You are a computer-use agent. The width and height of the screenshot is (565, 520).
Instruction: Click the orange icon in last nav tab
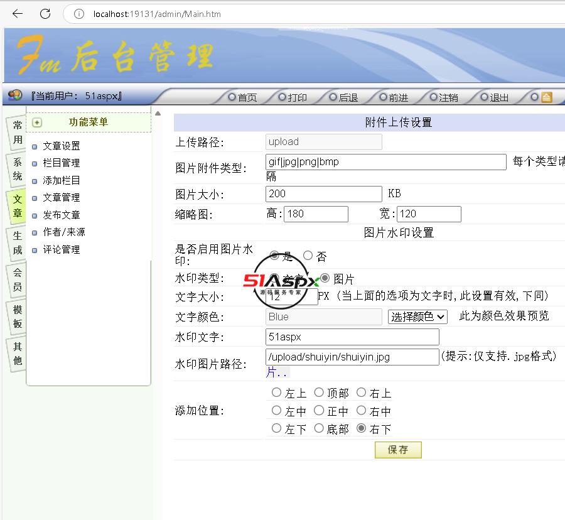547,97
